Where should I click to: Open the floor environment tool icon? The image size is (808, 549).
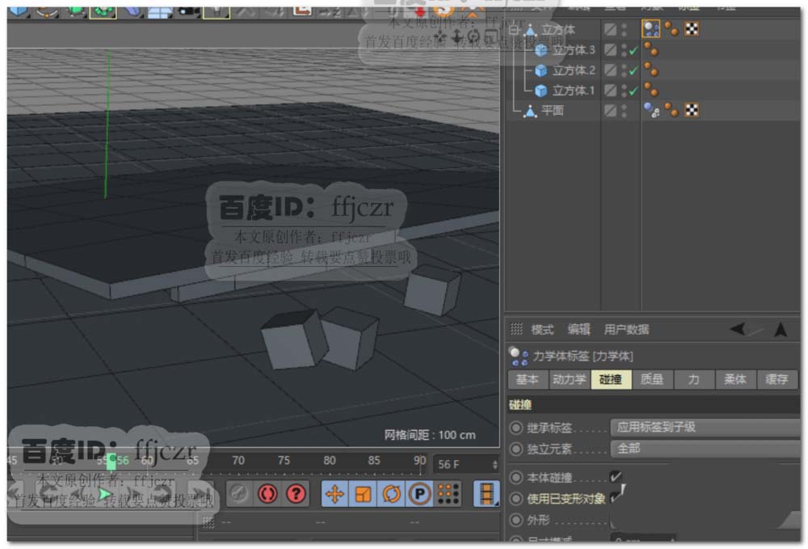(x=160, y=12)
